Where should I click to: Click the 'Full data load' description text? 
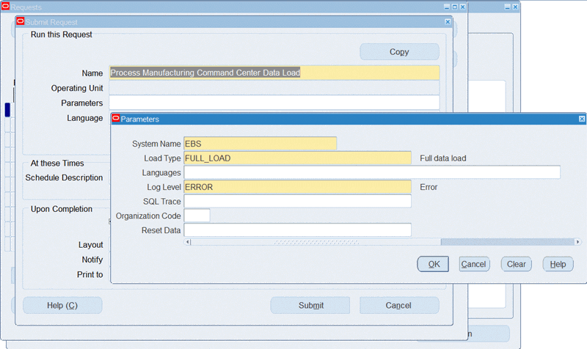point(443,158)
